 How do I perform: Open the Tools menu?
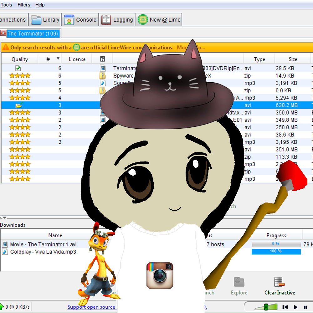pos(6,5)
